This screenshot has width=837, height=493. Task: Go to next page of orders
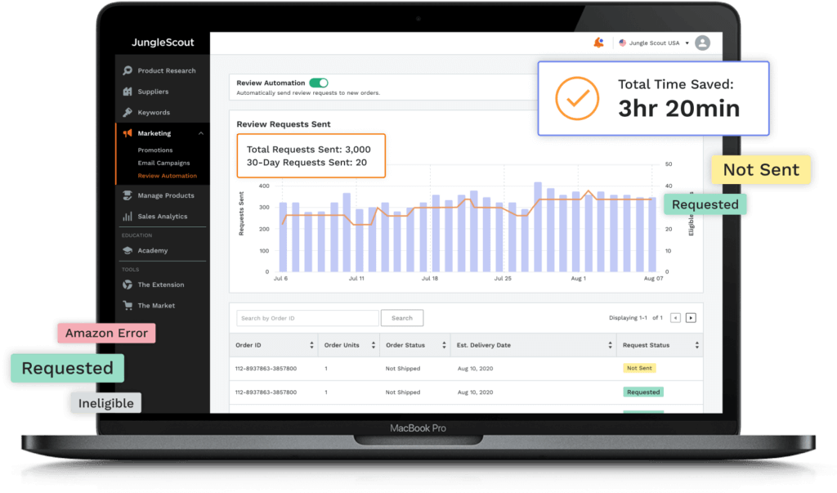(691, 318)
